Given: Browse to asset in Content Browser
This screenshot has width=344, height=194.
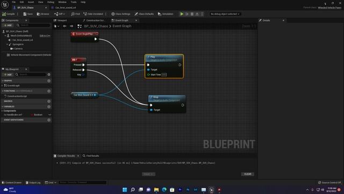Looking at the screenshot, I should coord(43,14).
